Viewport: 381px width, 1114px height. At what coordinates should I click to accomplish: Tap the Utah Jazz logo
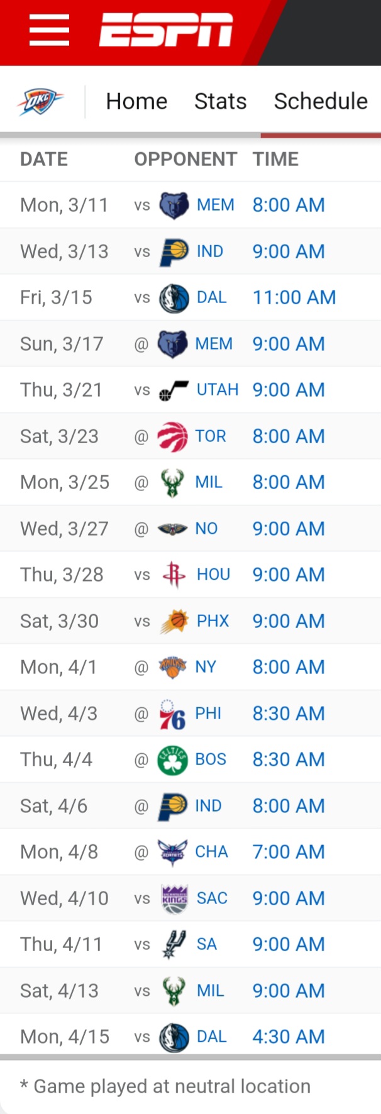(174, 390)
